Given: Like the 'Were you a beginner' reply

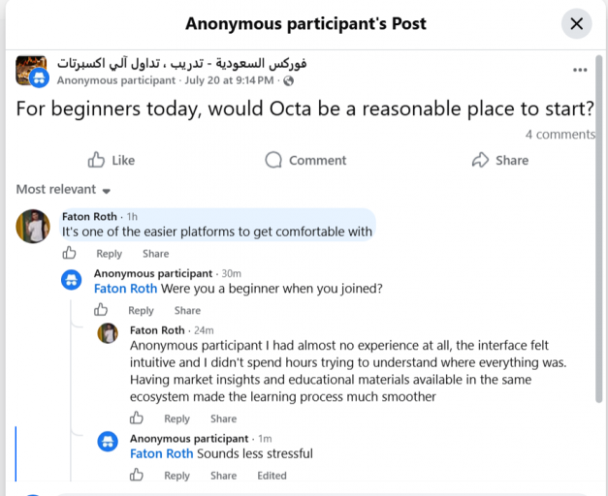Looking at the screenshot, I should (x=101, y=310).
